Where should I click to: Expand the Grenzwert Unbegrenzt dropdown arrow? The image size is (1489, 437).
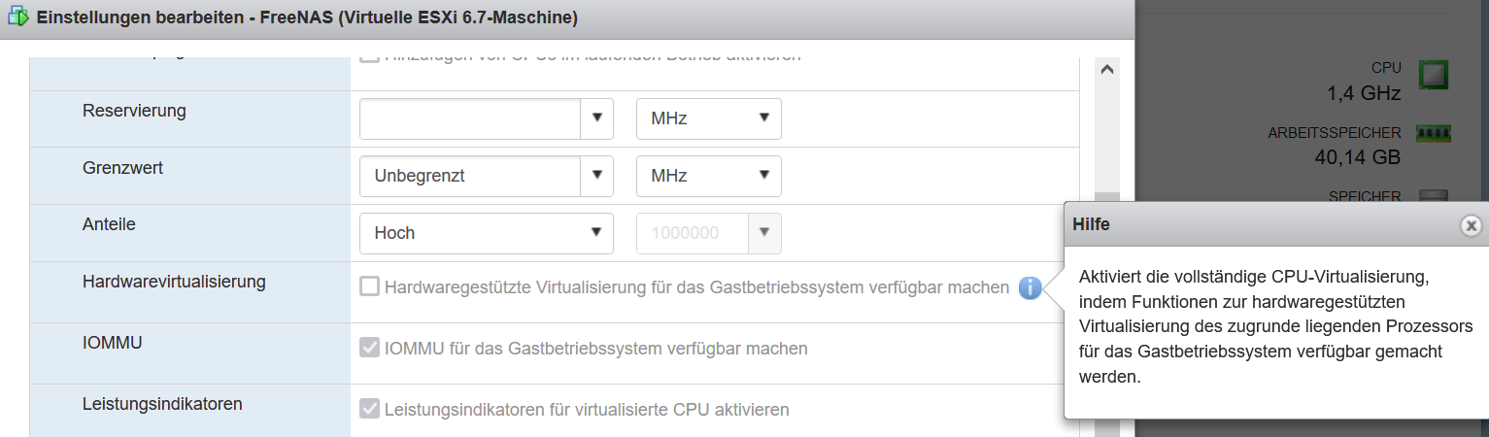pyautogui.click(x=596, y=176)
